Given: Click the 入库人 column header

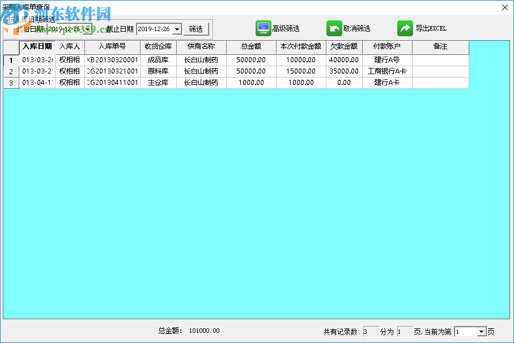Looking at the screenshot, I should [70, 47].
